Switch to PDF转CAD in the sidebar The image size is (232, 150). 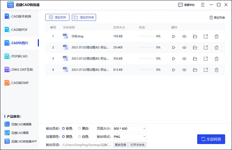coord(19,56)
